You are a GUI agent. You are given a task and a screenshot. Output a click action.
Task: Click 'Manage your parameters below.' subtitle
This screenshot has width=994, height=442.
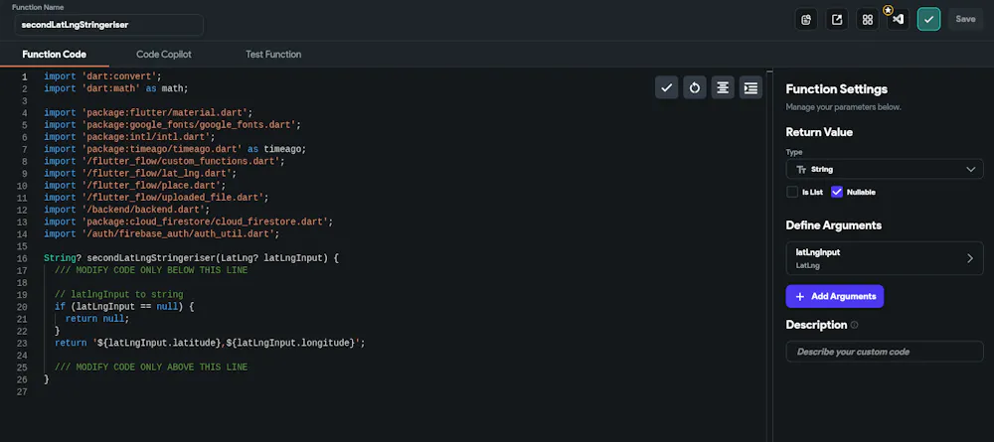tap(843, 107)
